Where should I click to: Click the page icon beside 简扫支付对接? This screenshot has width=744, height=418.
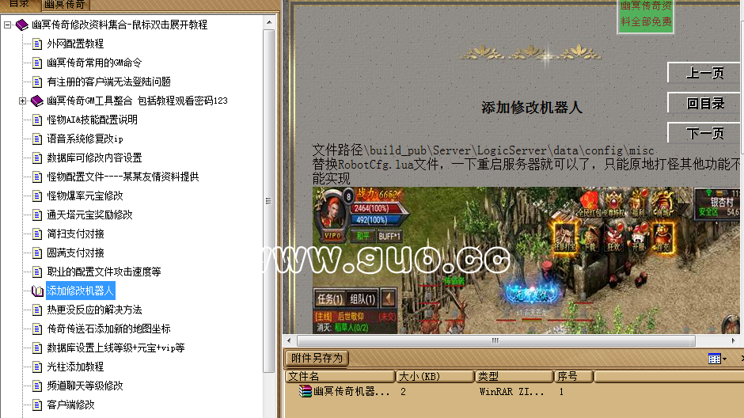tap(37, 234)
